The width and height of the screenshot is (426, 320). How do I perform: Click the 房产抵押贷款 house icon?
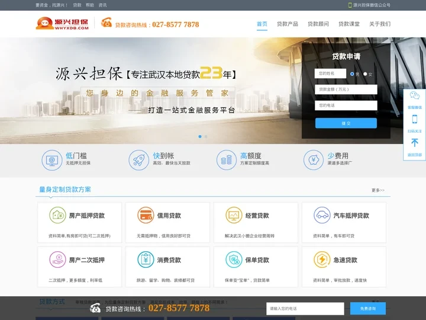(57, 215)
